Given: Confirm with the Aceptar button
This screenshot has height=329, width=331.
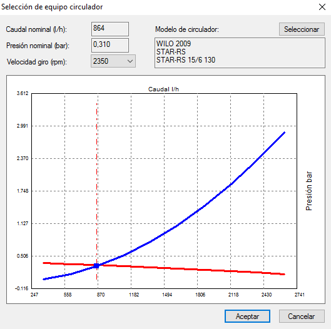Looking at the screenshot, I should pos(247,316).
